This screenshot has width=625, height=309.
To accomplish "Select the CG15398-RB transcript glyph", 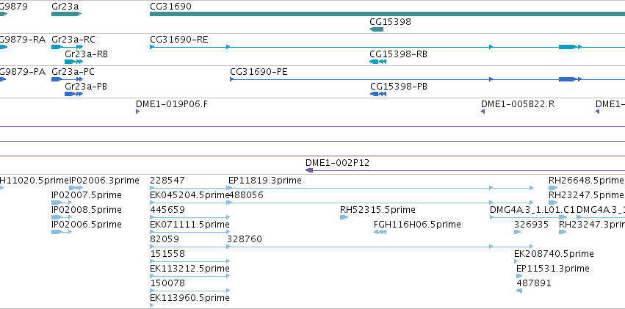I will 378,62.
